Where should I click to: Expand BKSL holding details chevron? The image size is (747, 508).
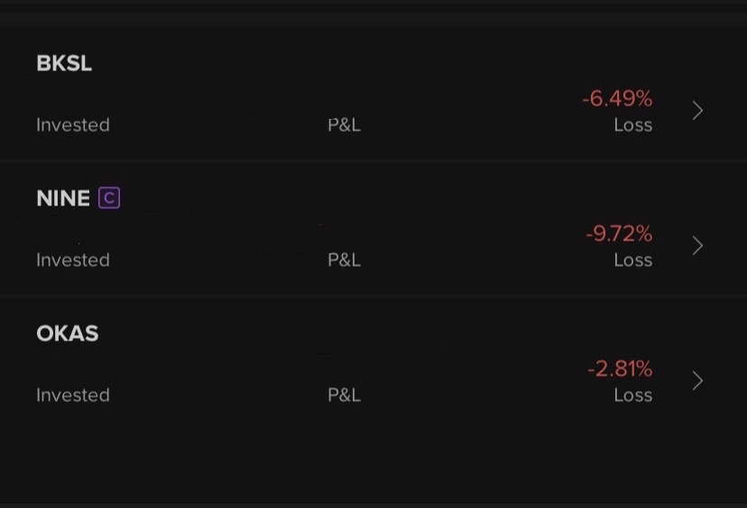[697, 111]
